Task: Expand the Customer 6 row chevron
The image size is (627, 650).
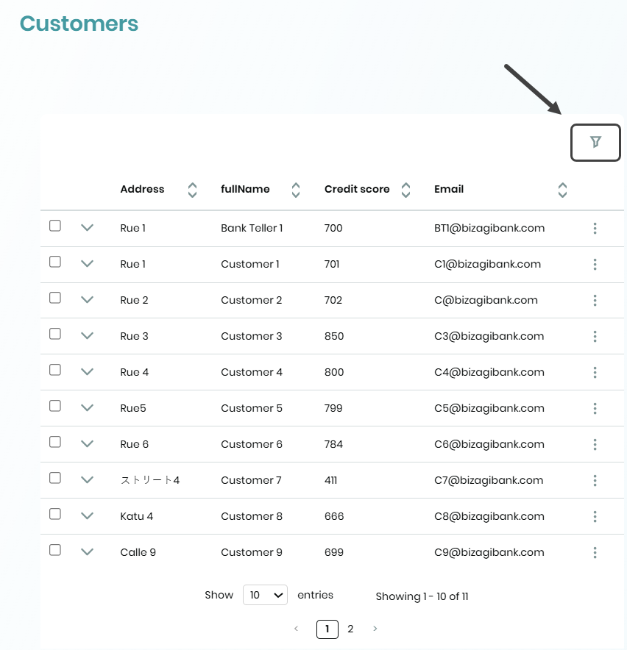Action: point(87,444)
